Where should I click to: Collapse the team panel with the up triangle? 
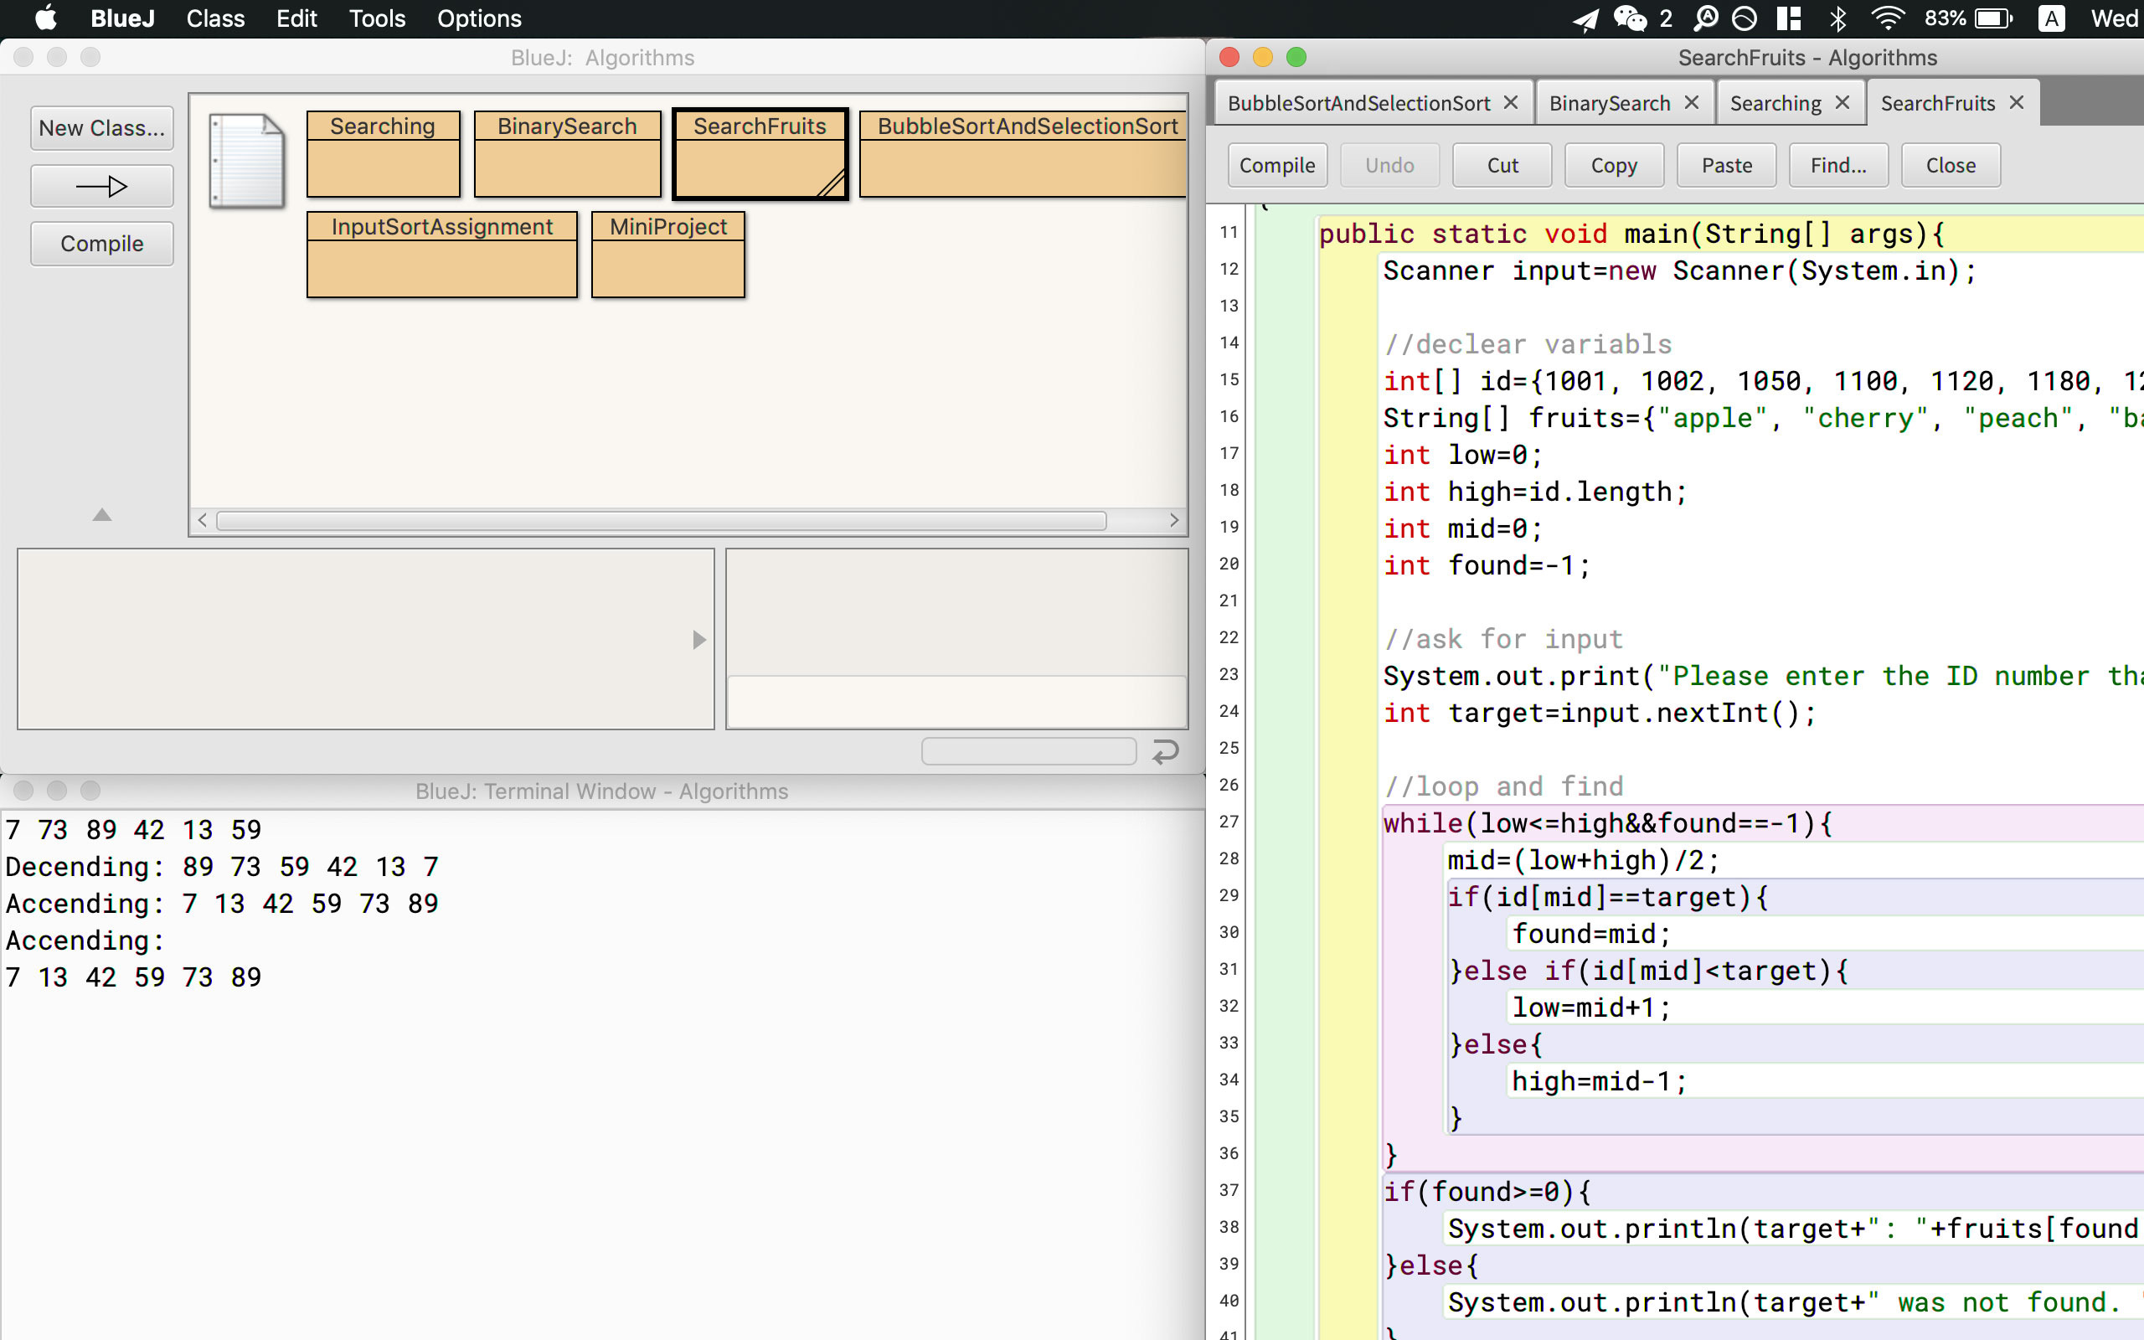(102, 515)
